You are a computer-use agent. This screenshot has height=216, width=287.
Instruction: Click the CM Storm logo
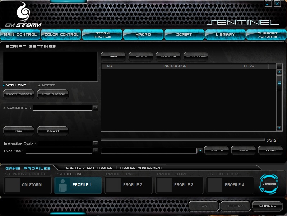click(23, 15)
